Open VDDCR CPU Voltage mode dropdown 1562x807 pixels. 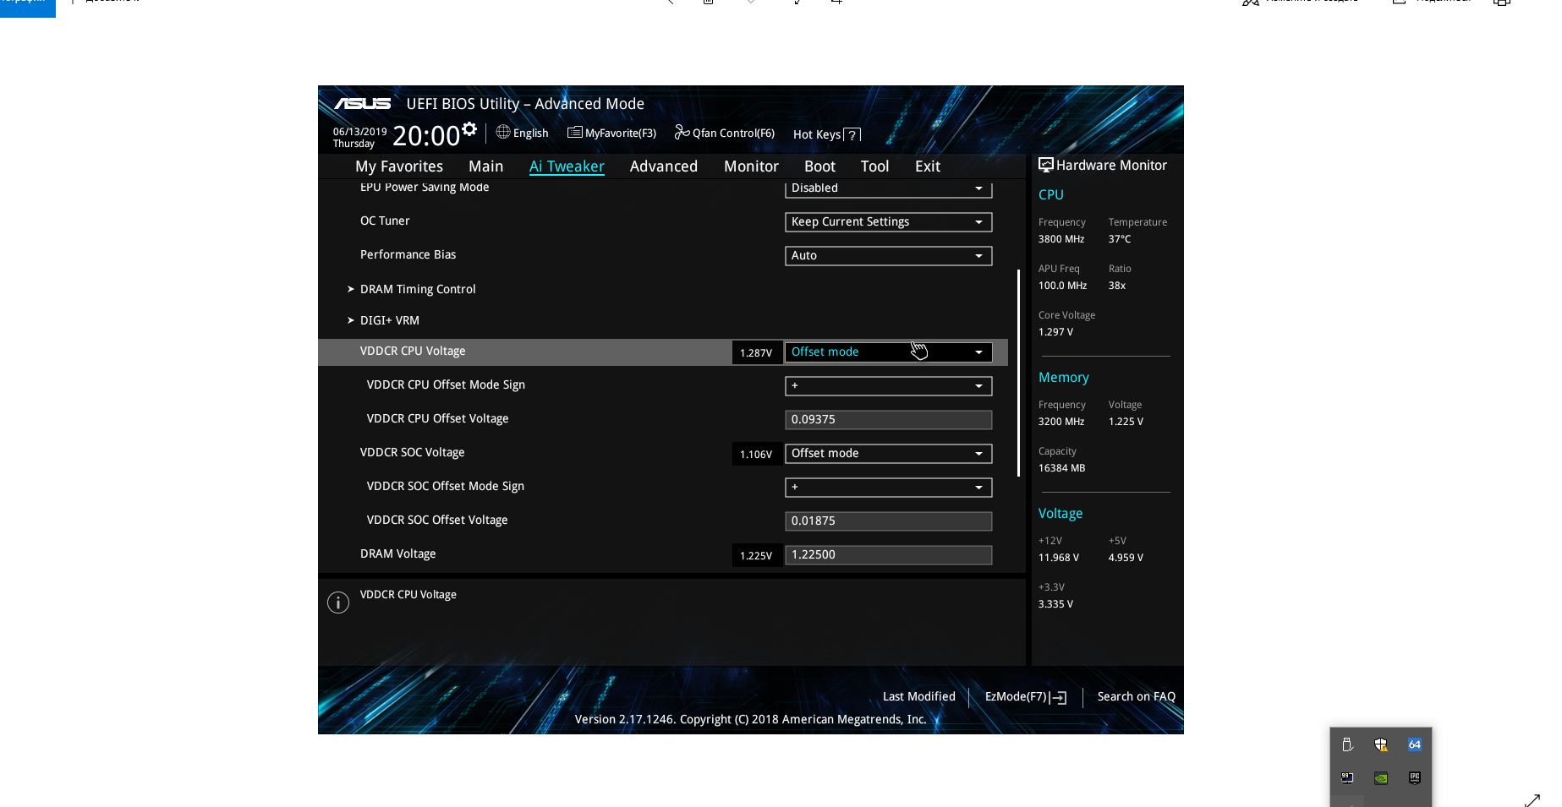click(889, 352)
